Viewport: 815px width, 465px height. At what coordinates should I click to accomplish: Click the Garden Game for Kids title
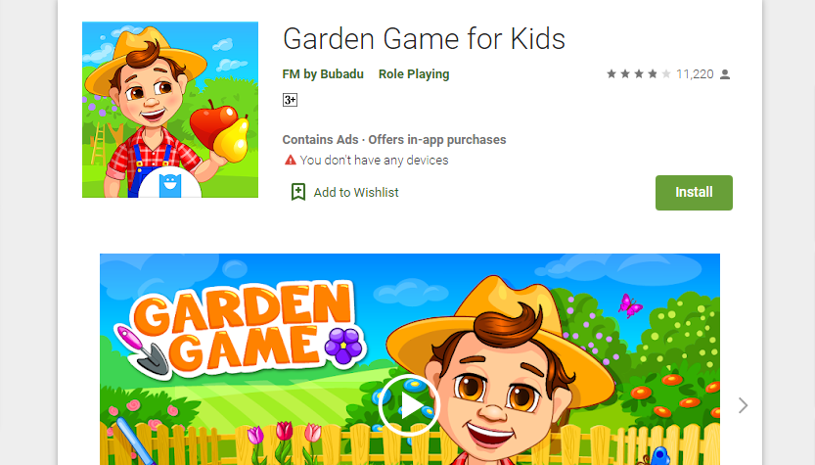(424, 38)
